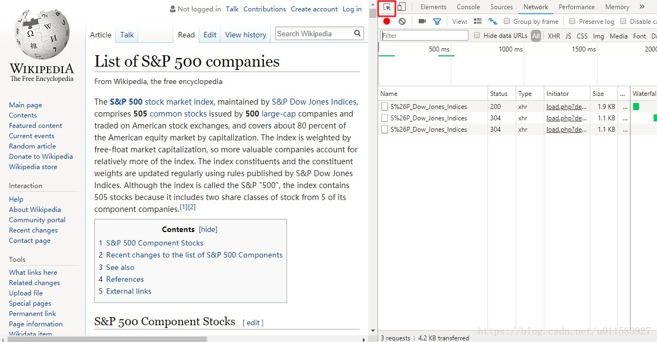
Task: Sort requests by Size column header
Action: click(x=604, y=94)
